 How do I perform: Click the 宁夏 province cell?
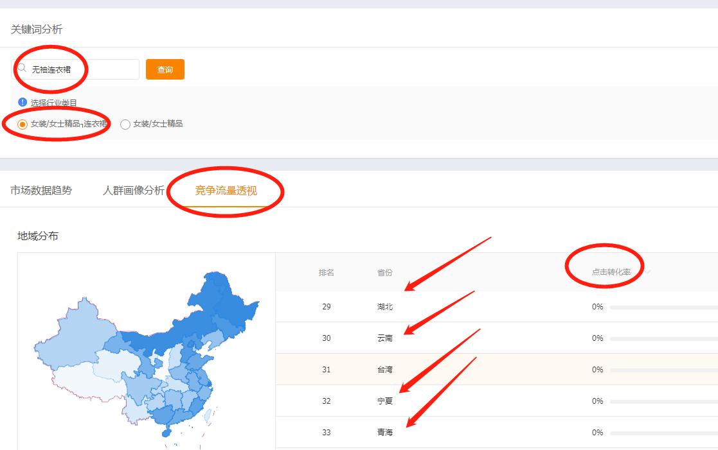click(384, 401)
